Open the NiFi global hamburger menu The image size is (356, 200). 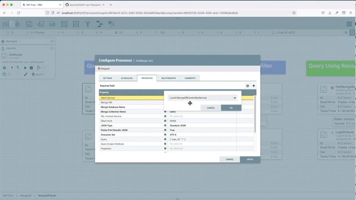click(349, 24)
